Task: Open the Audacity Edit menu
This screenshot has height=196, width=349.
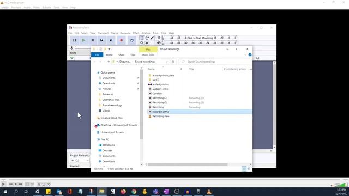Action: tap(76, 33)
